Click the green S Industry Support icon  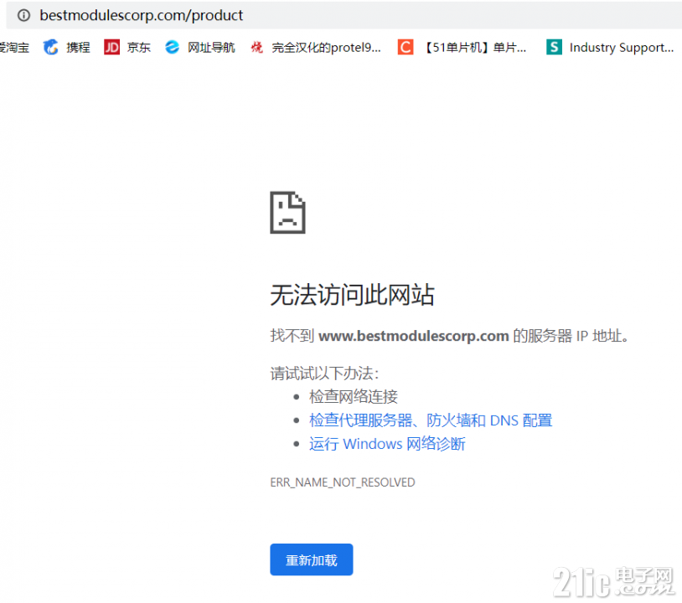(x=554, y=47)
